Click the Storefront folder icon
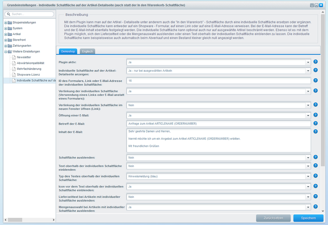This screenshot has height=225, width=328. pos(10,40)
